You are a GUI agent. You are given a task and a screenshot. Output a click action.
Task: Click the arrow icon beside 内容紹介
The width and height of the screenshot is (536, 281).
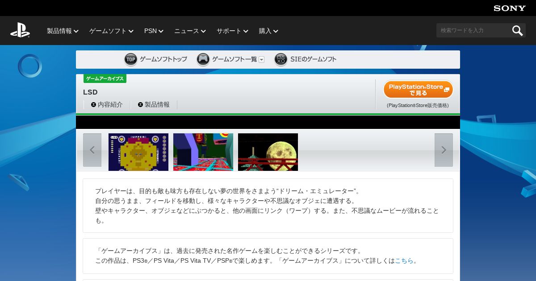[93, 105]
